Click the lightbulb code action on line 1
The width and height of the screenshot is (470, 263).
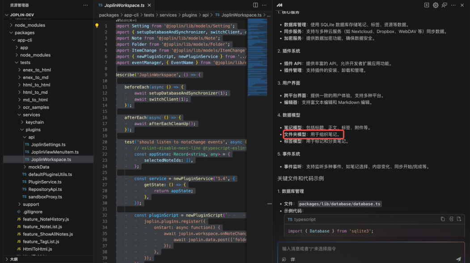pos(97,26)
